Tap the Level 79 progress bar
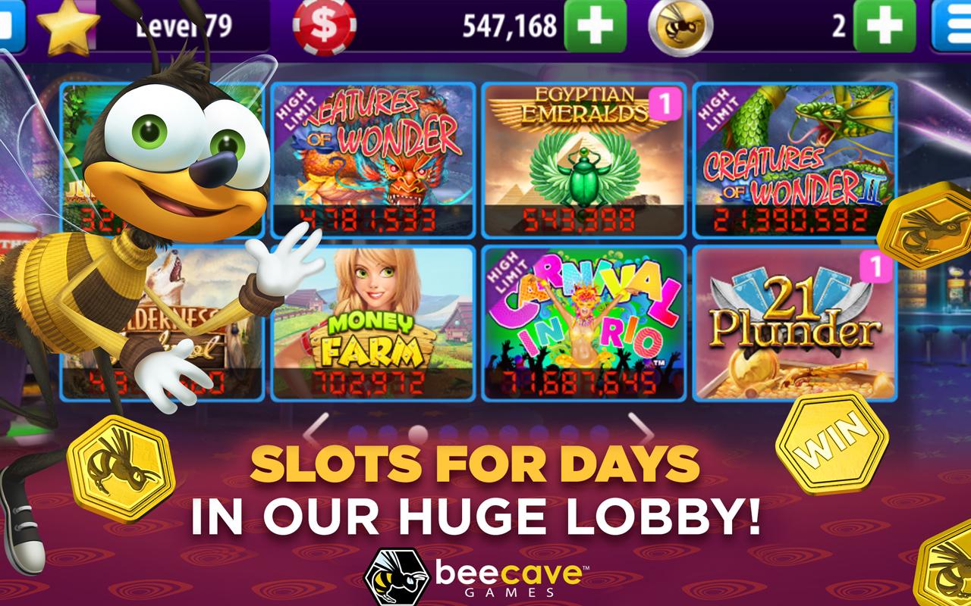The image size is (971, 606). point(185,27)
